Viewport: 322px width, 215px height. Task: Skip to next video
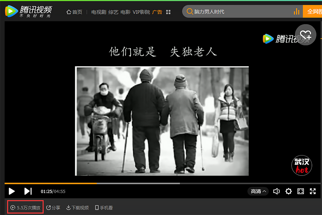[x=28, y=191]
